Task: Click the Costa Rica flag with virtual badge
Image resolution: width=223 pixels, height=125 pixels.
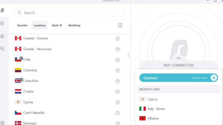Action: coord(18,81)
